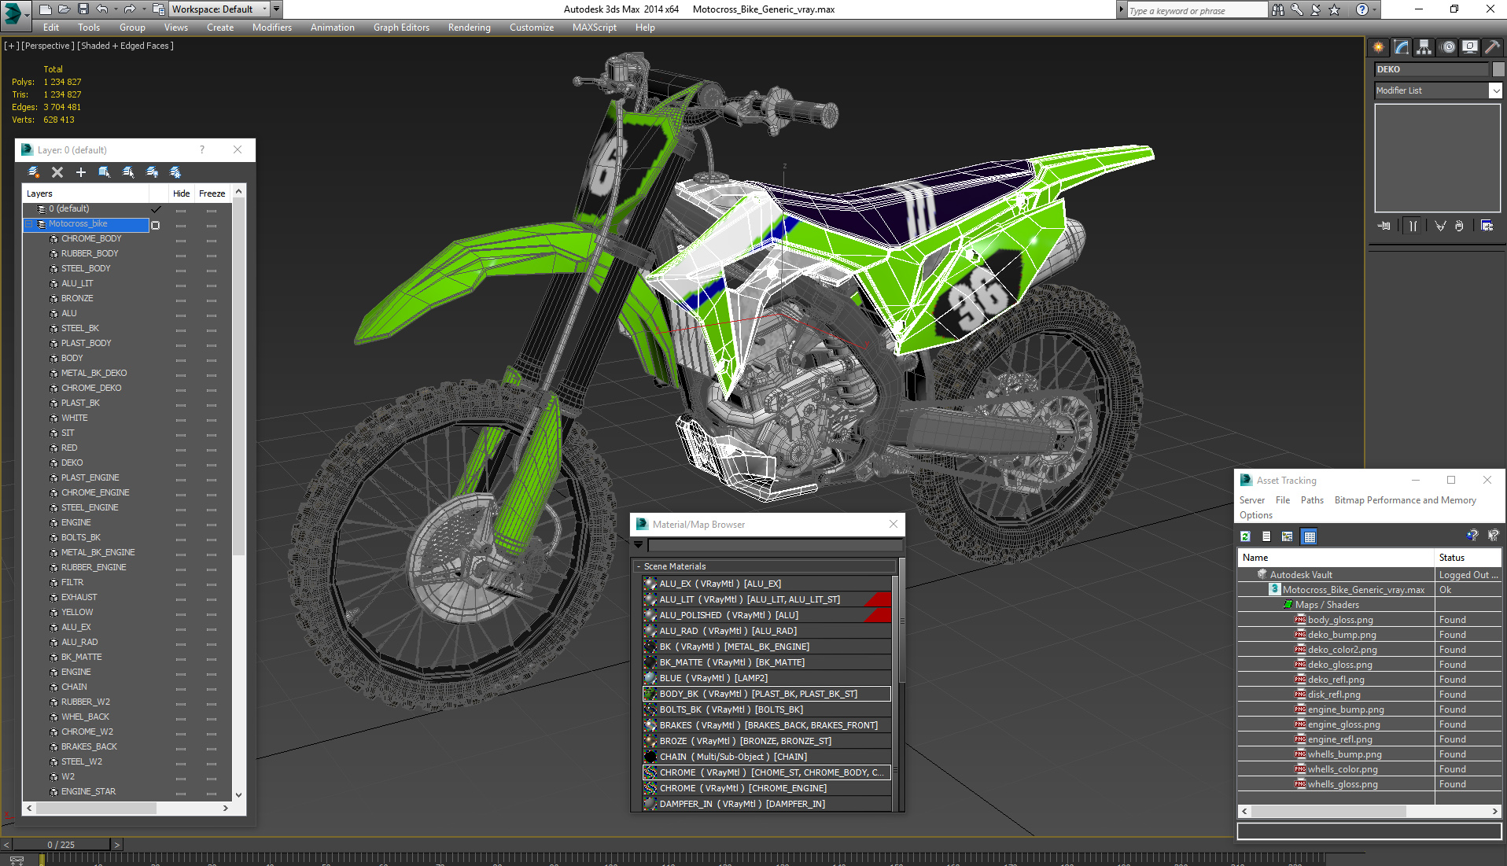Collapse the Scene Materials group

639,566
